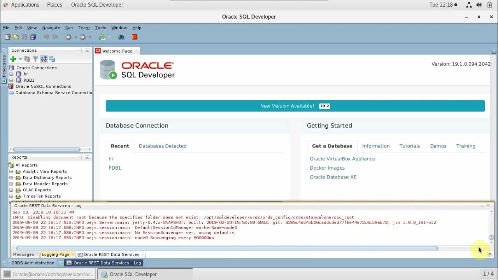498x280 pixels.
Task: Click the volume icon in system tray
Action: pyautogui.click(x=479, y=5)
